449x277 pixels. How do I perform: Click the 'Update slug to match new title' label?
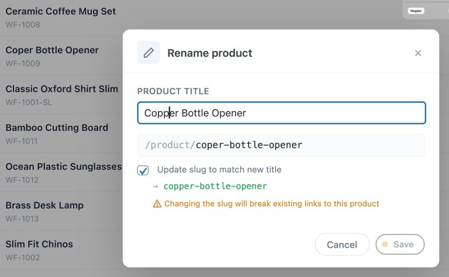(x=219, y=169)
